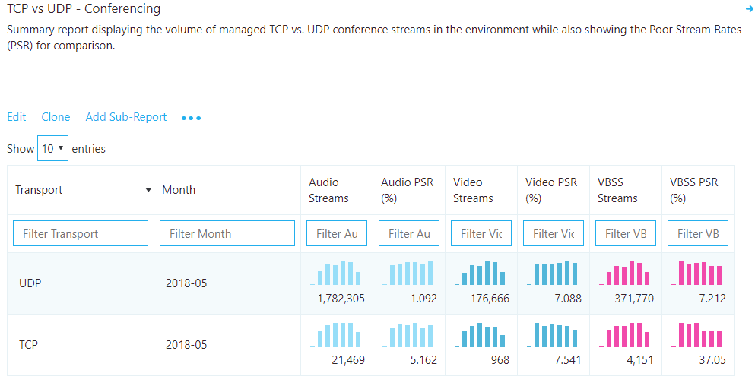Click the Edit report link
The width and height of the screenshot is (755, 383).
pyautogui.click(x=17, y=117)
